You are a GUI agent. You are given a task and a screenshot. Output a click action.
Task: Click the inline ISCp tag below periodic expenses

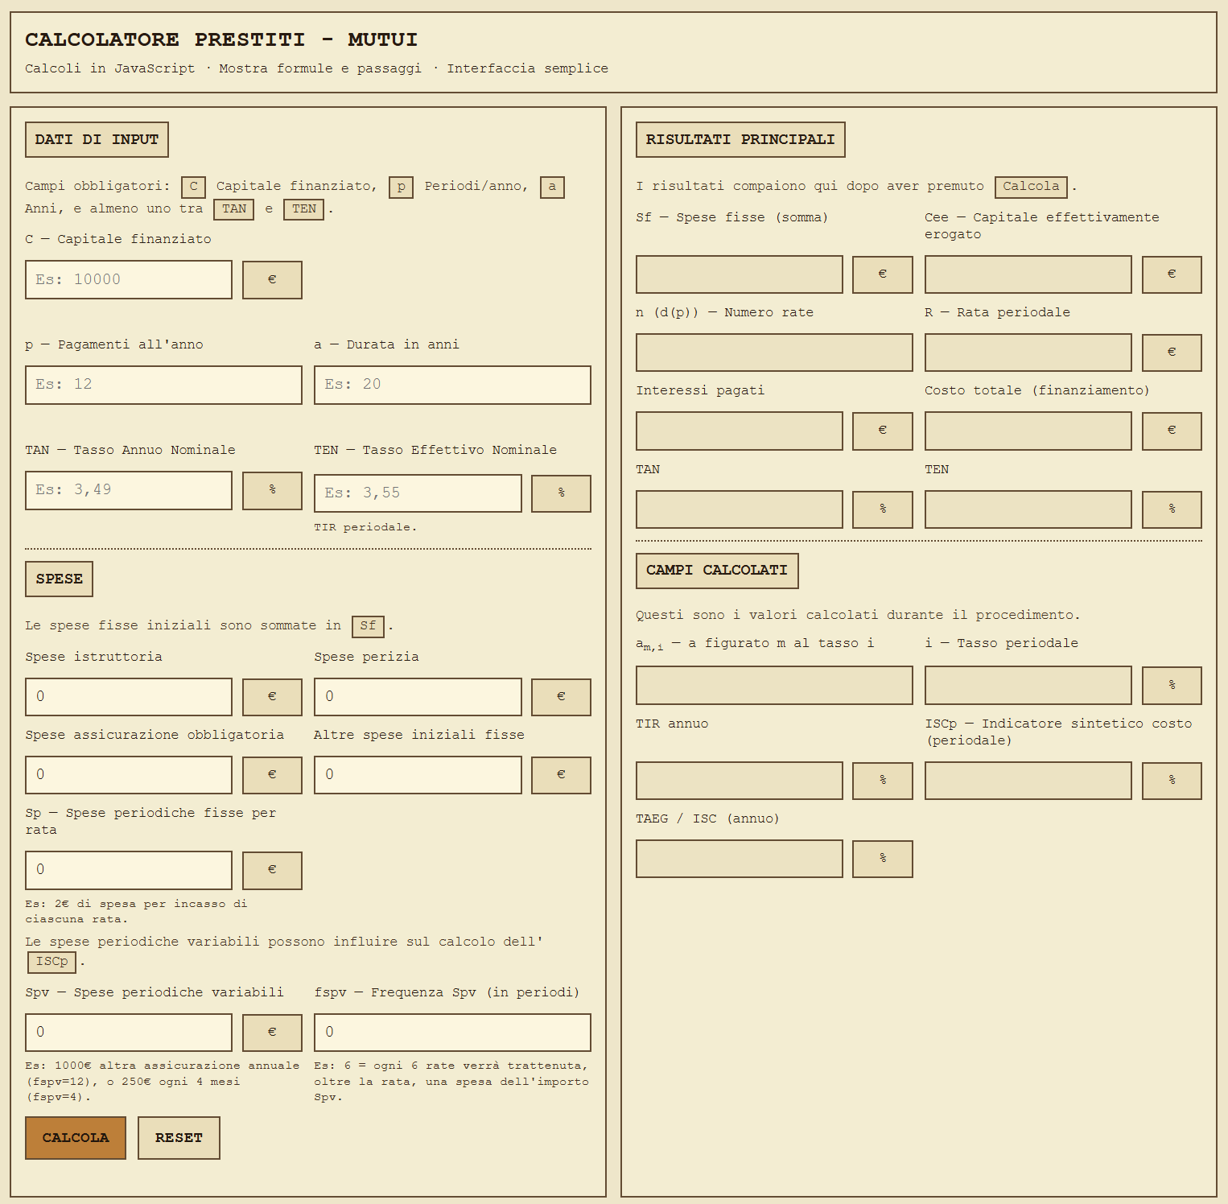pos(52,962)
